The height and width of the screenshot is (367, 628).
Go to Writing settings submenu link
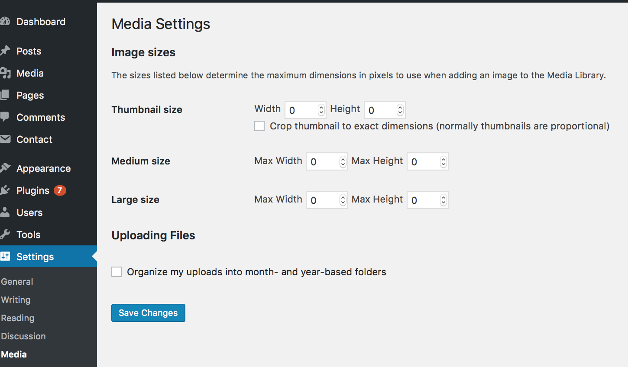click(x=16, y=300)
